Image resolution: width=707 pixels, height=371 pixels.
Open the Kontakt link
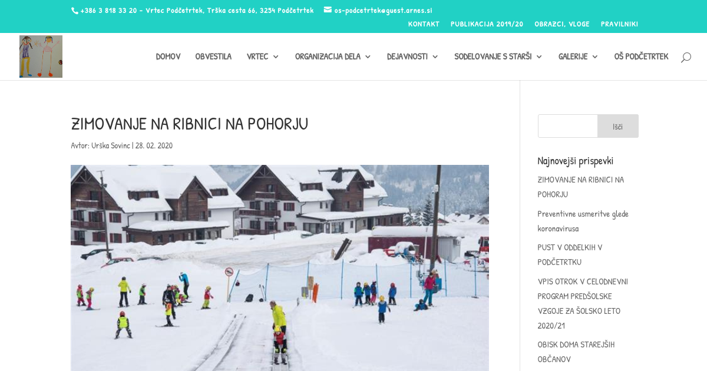424,24
